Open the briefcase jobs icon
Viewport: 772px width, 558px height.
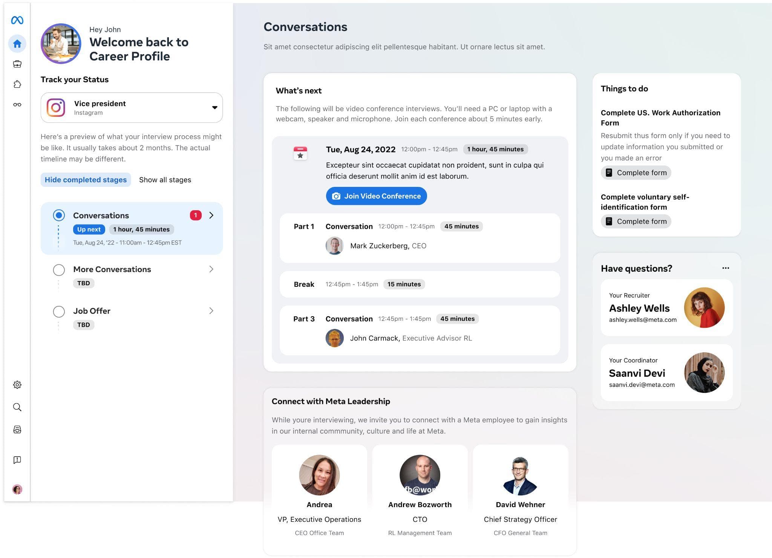point(17,64)
